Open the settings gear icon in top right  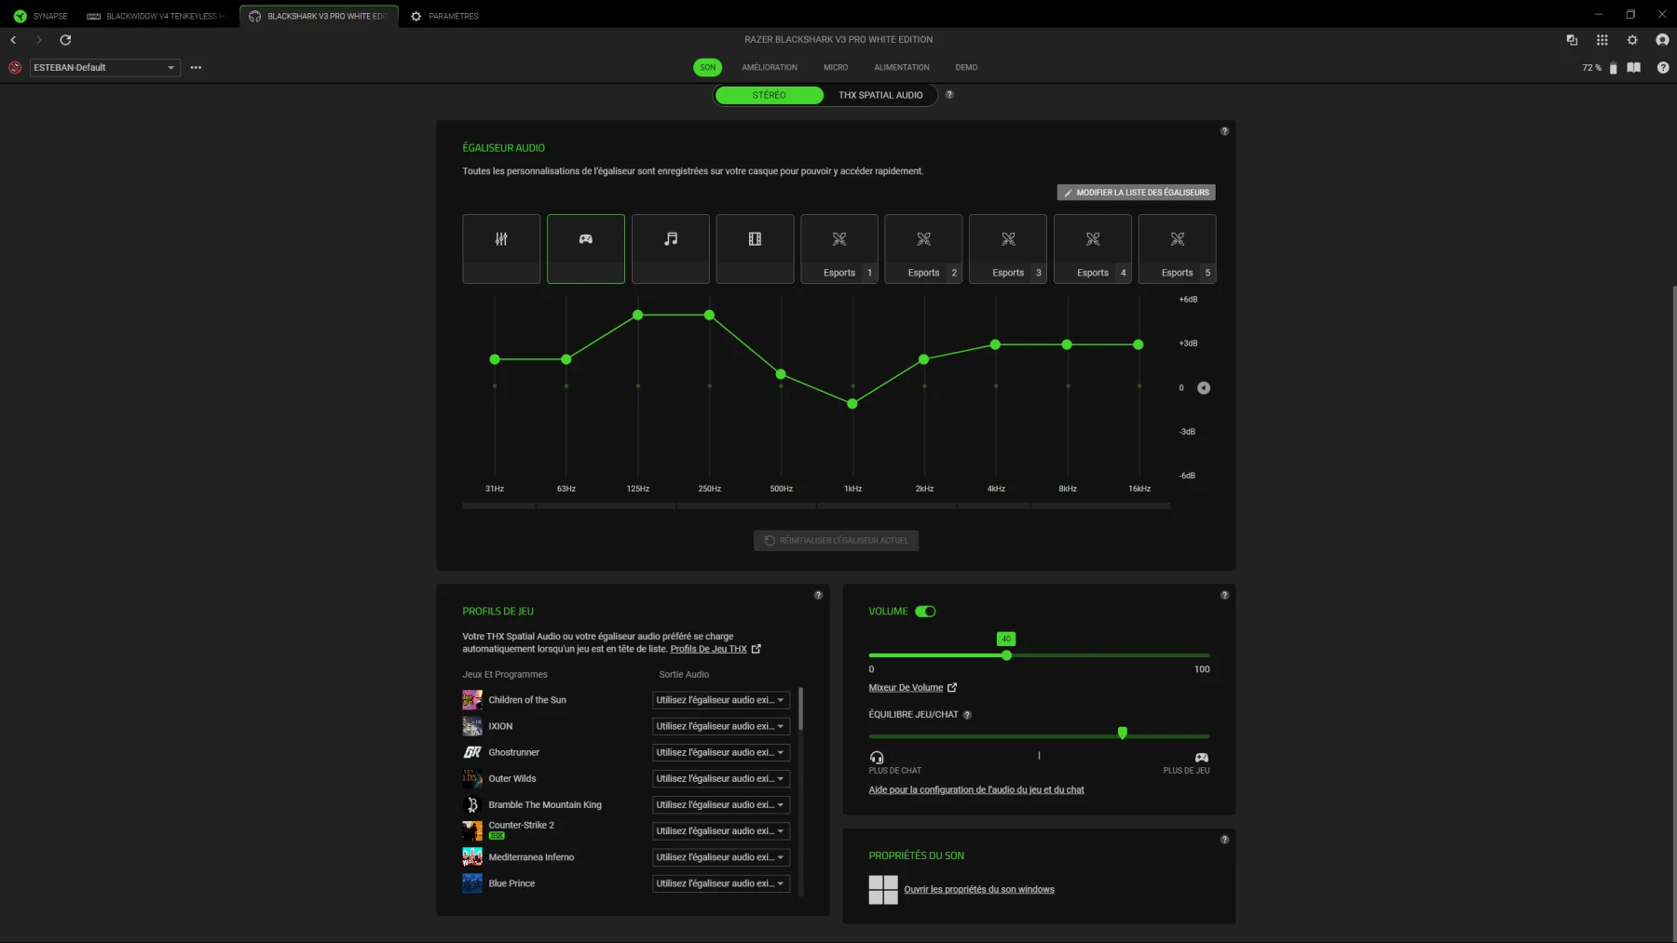1632,40
